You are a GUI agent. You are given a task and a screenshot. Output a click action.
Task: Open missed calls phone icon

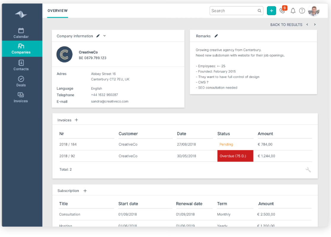click(x=283, y=11)
